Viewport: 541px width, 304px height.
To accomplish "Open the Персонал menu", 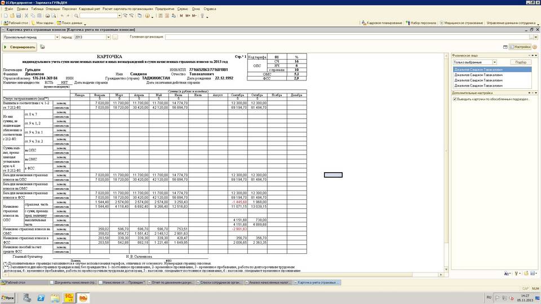I will pyautogui.click(x=69, y=9).
